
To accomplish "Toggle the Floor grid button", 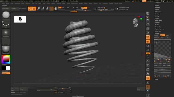I will pos(148,41).
